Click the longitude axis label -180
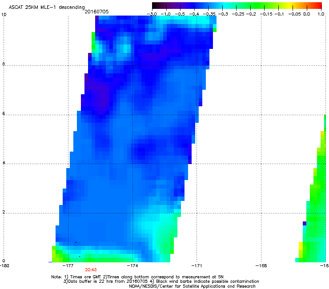329x289 pixels. pos(4,266)
